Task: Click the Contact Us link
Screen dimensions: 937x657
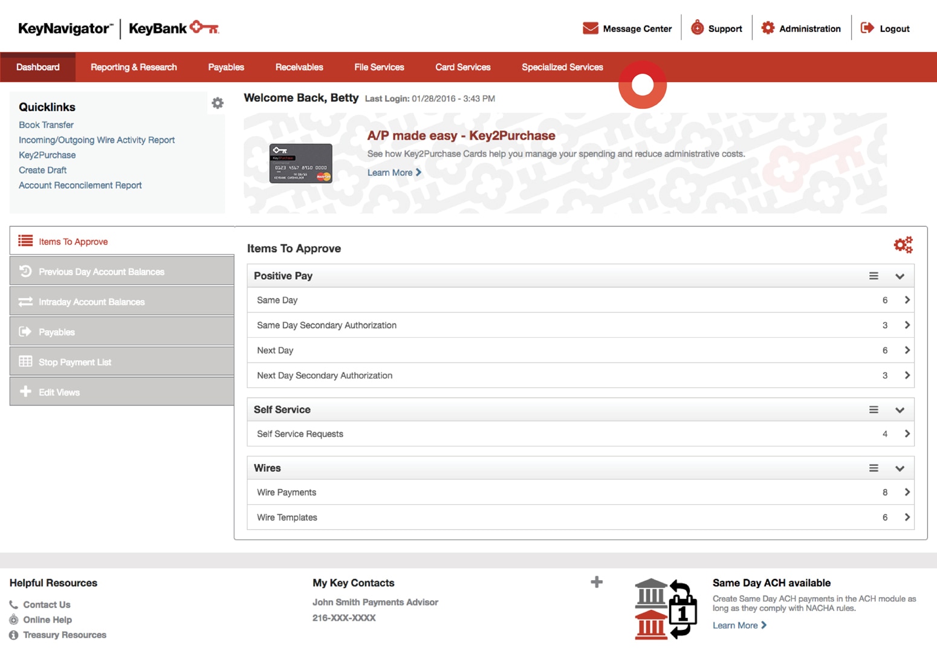Action: [47, 604]
